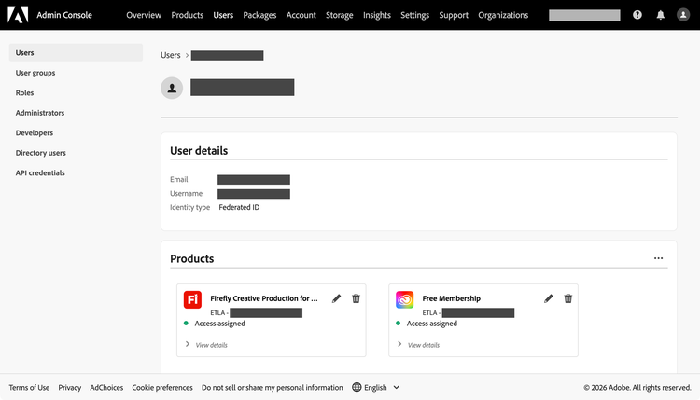This screenshot has height=400, width=700.
Task: Open Roles in the sidebar
Action: (24, 92)
